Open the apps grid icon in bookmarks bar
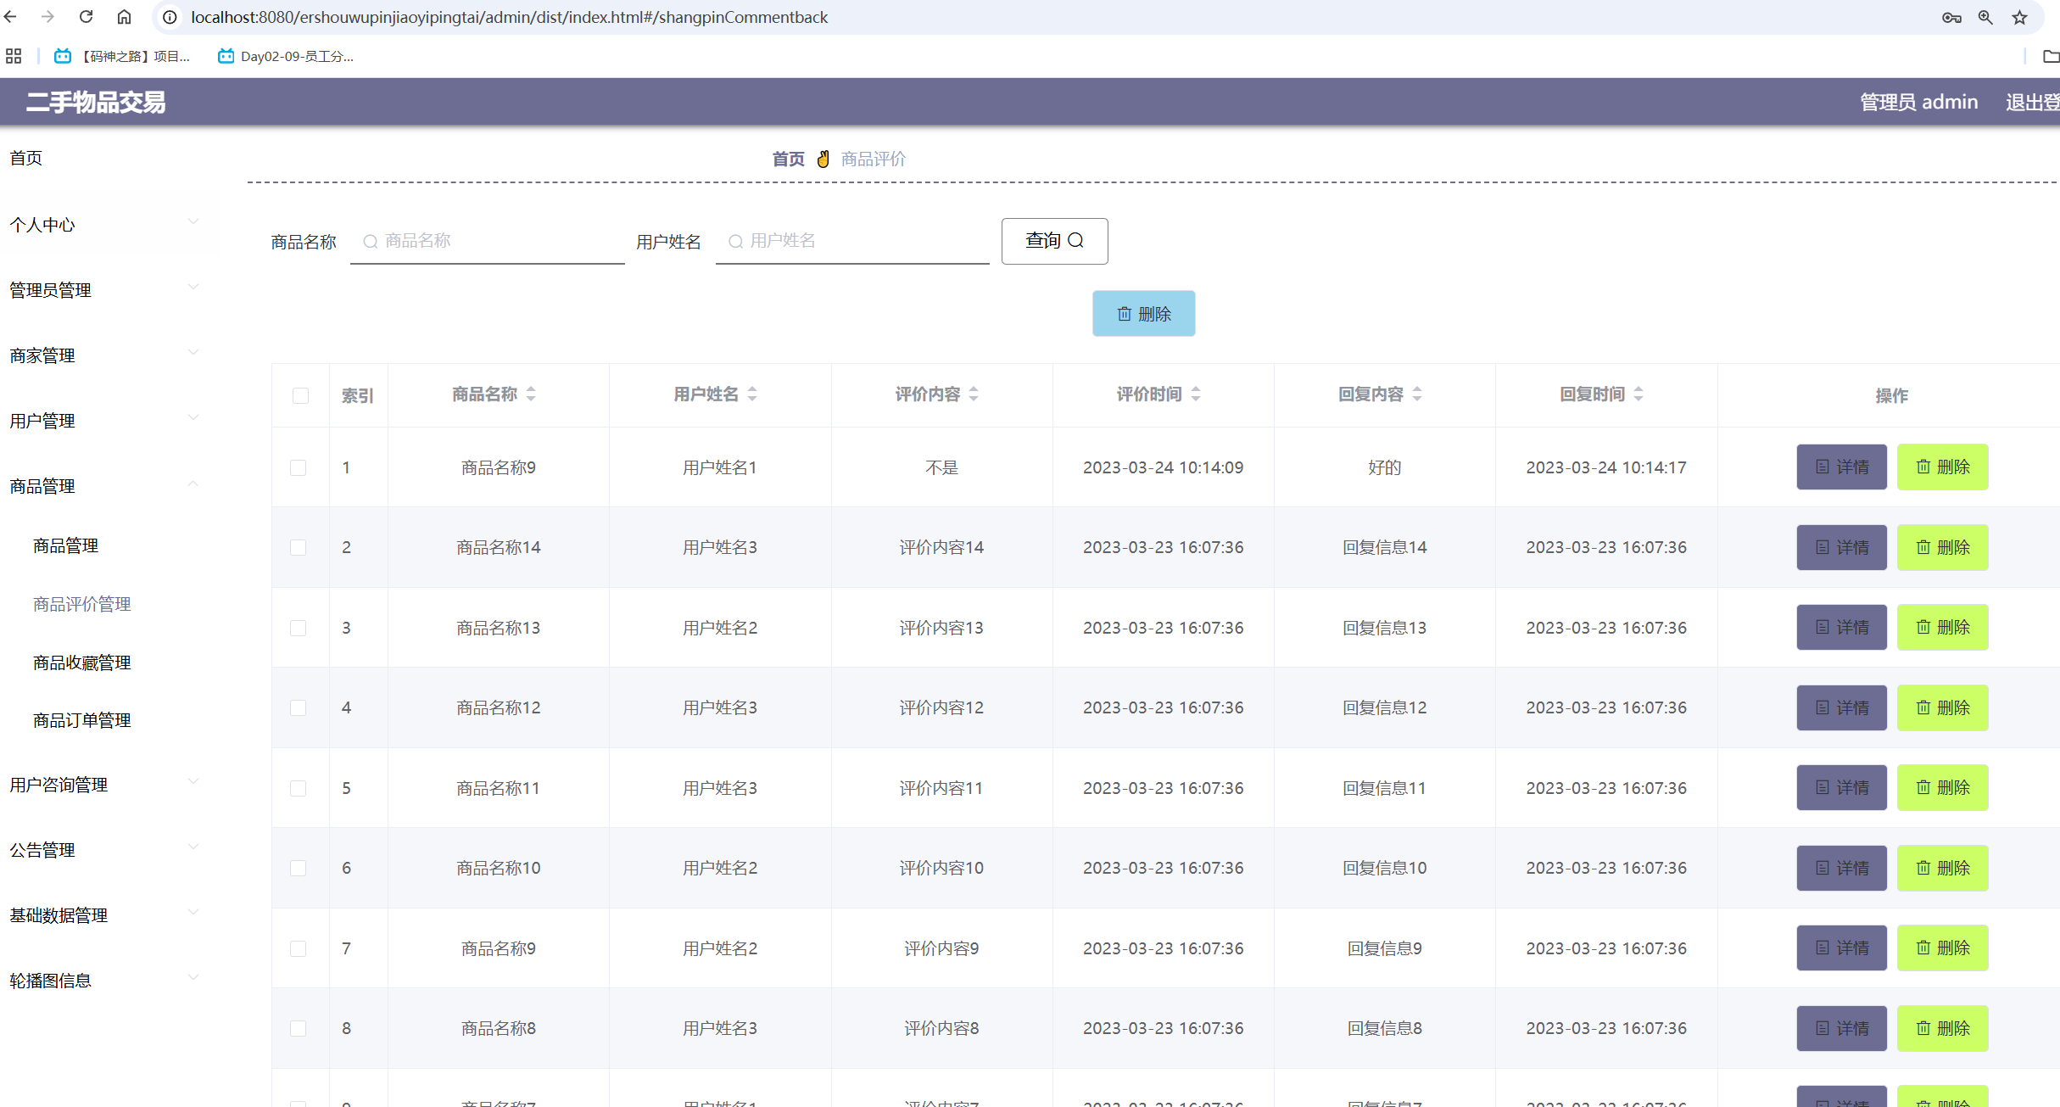2060x1107 pixels. point(14,56)
